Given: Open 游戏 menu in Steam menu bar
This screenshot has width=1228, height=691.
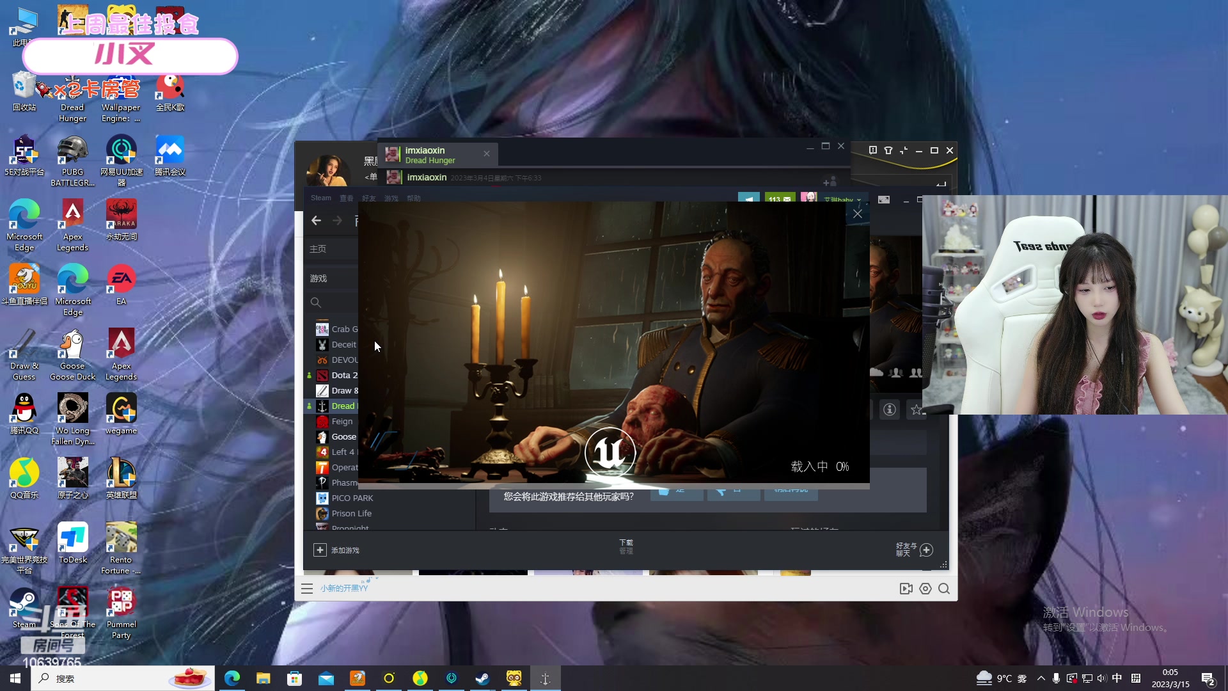Looking at the screenshot, I should (x=391, y=198).
